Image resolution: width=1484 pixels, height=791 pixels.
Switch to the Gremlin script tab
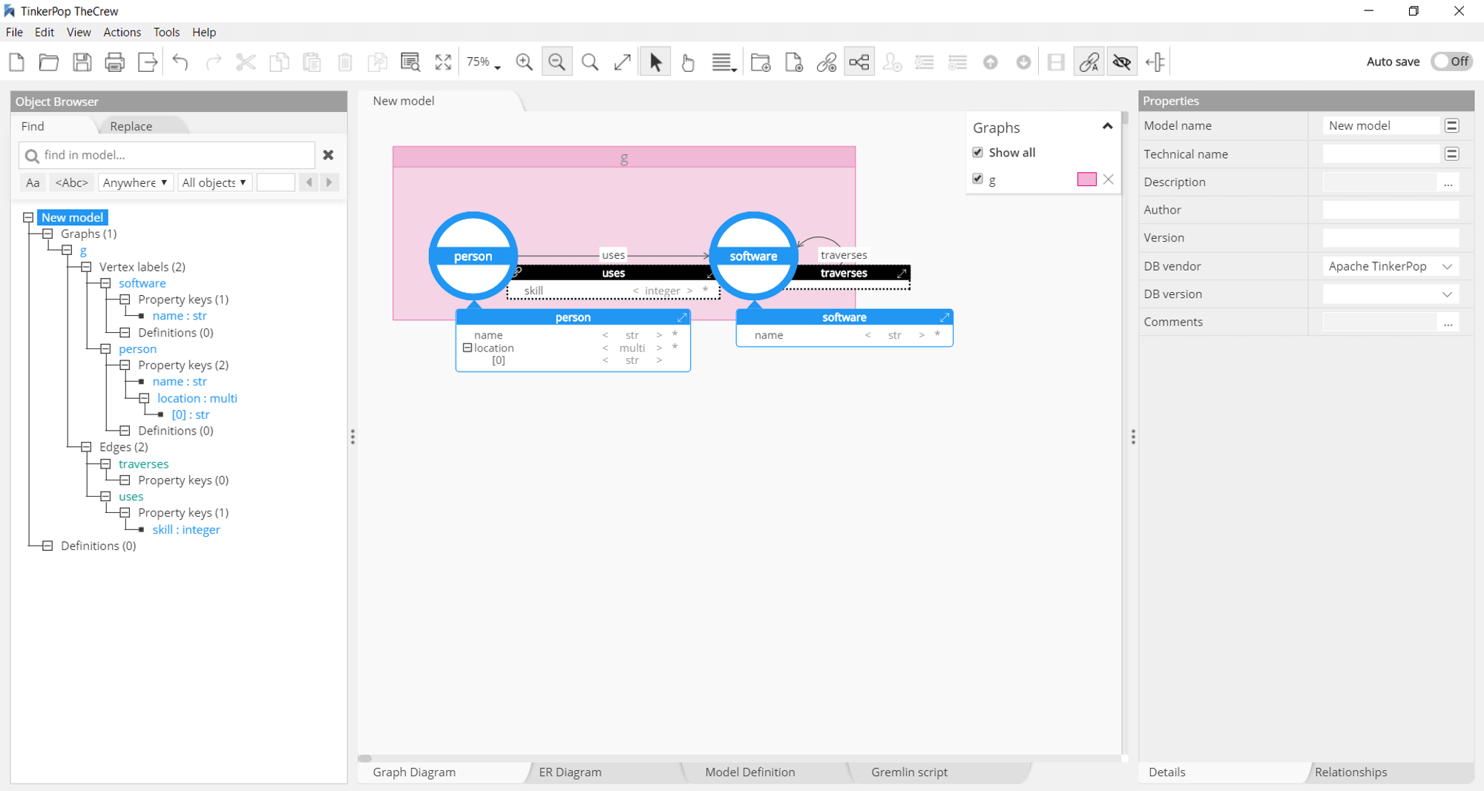909,772
